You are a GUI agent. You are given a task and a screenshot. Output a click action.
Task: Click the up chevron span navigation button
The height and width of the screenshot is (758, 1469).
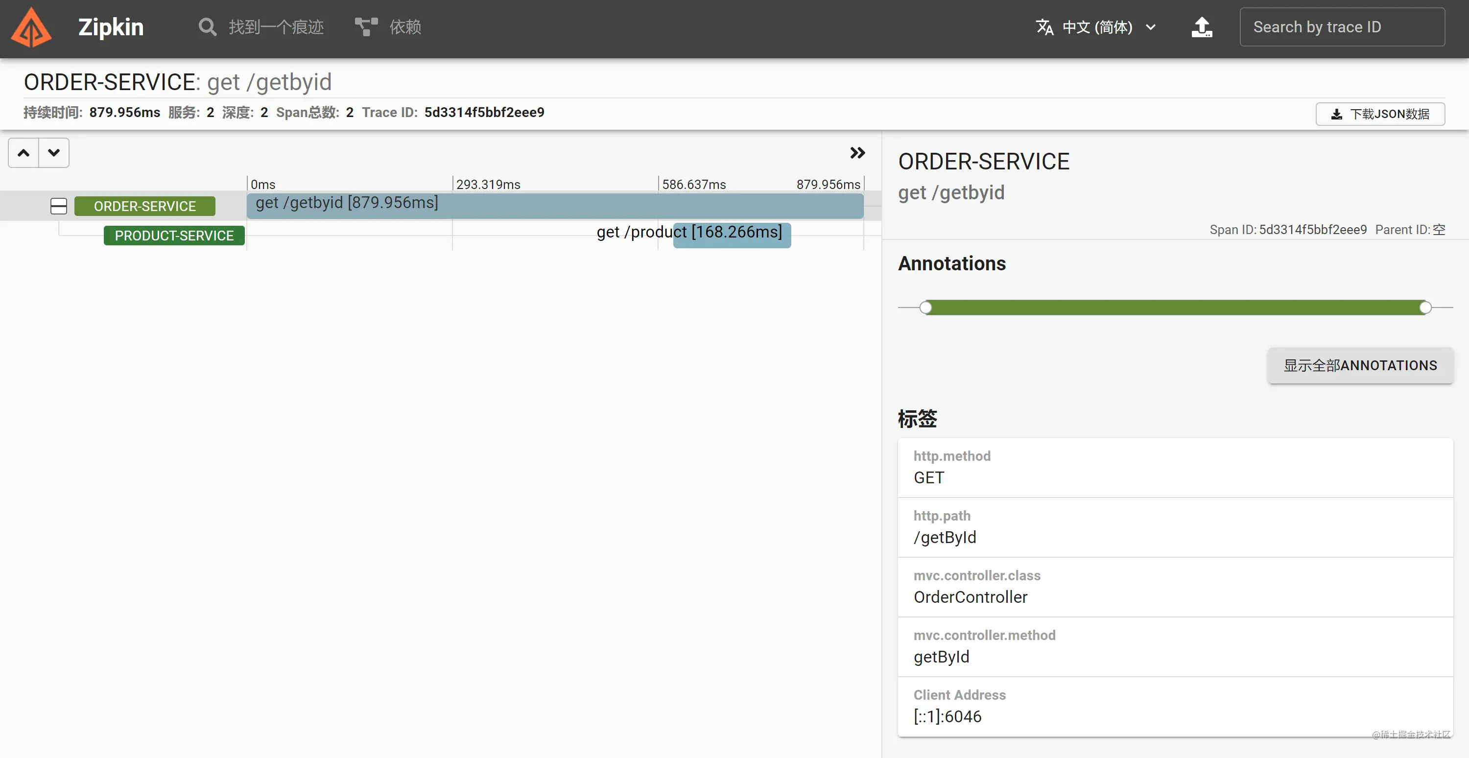(x=24, y=153)
